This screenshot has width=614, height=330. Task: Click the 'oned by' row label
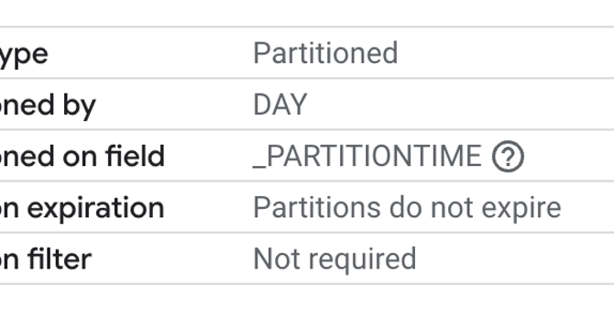tap(48, 104)
